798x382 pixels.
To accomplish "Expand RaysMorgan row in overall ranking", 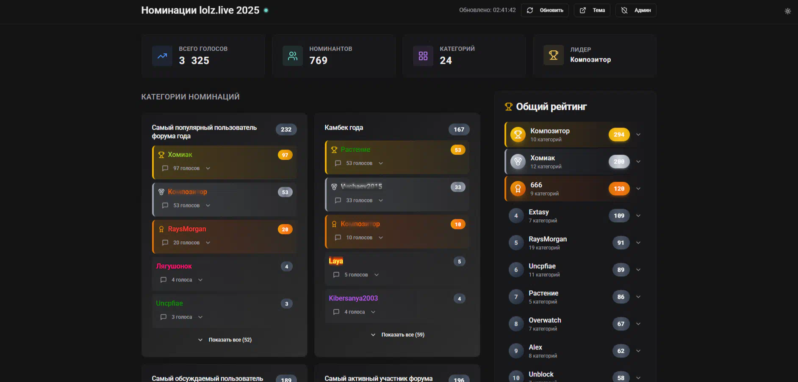I will pyautogui.click(x=638, y=243).
